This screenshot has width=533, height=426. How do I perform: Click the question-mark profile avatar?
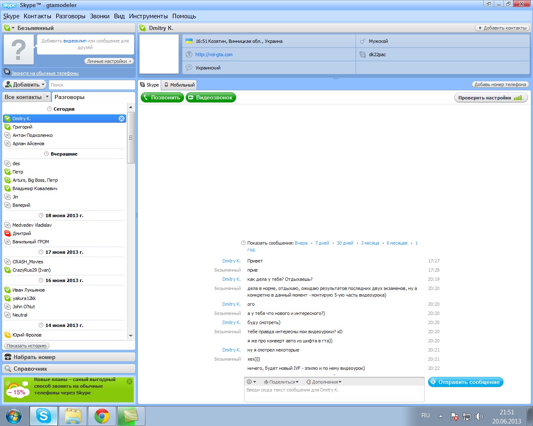(x=19, y=50)
